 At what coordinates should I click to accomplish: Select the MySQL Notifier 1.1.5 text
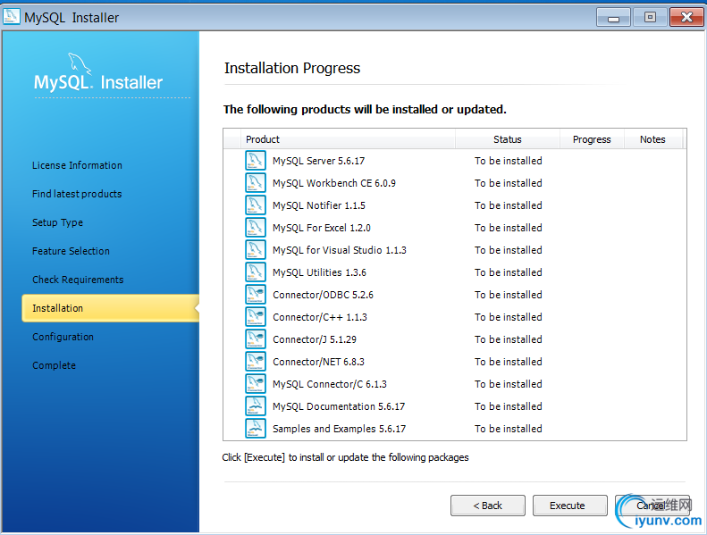click(319, 205)
